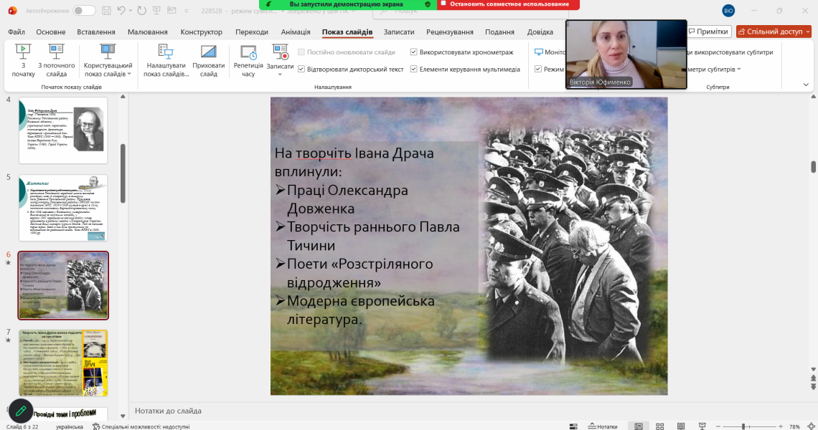Click the 78% zoom level

click(794, 426)
